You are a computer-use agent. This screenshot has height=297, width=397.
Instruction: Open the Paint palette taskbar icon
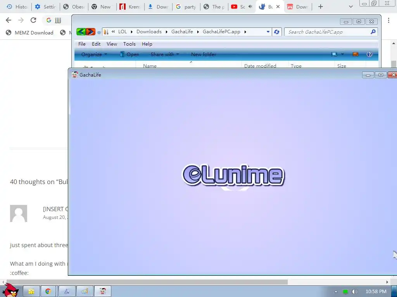[85, 292]
